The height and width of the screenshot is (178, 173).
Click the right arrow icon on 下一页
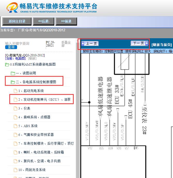point(147,43)
